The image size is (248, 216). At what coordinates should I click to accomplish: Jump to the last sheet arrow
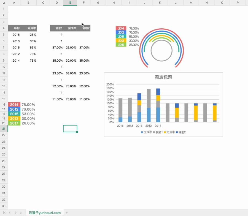pyautogui.click(x=21, y=213)
